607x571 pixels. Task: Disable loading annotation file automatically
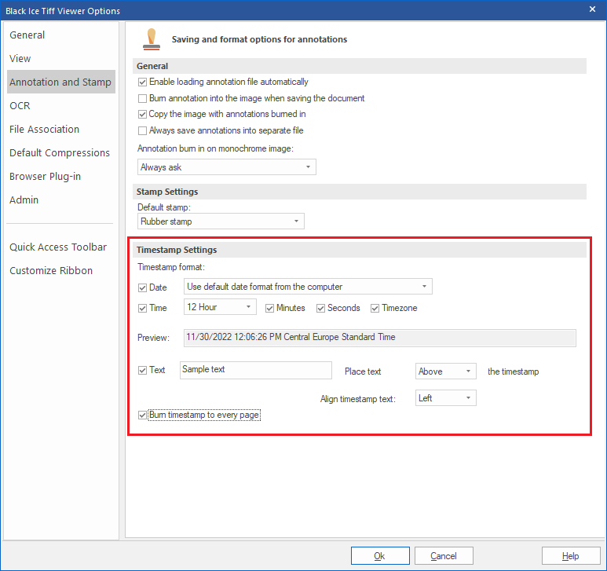pyautogui.click(x=143, y=82)
